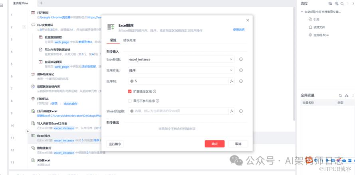Open info tooltip for 排序方法 field
The height and width of the screenshot is (175, 355).
(x=241, y=70)
